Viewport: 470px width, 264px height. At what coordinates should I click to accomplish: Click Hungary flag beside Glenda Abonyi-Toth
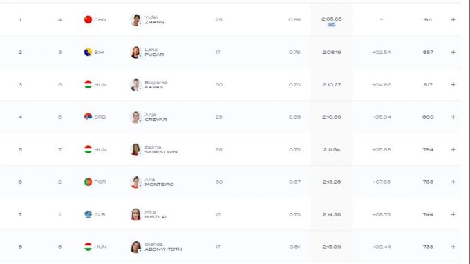88,247
